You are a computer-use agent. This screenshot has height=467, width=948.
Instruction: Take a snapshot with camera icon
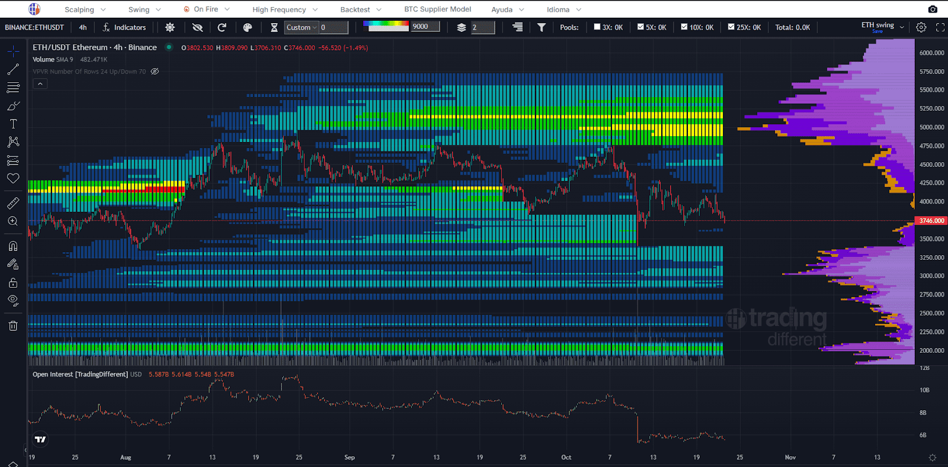[933, 9]
